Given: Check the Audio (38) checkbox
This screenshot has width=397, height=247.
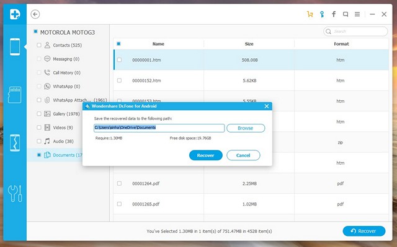Looking at the screenshot, I should pos(39,141).
